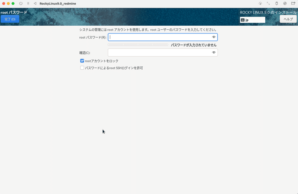298x194 pixels.
Task: Click the back triangle VM icon
Action: click(35, 3)
